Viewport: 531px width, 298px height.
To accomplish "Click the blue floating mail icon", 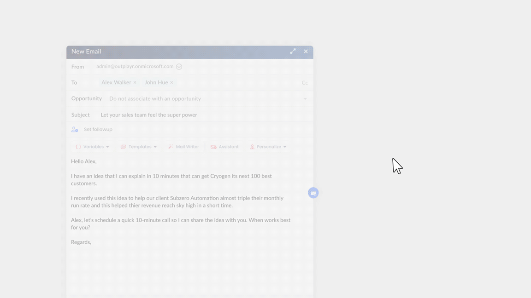I will [313, 193].
